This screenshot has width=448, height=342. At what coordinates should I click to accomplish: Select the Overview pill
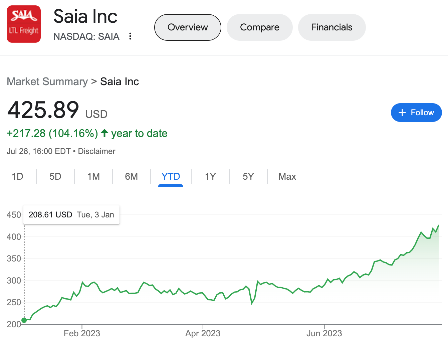coord(188,27)
